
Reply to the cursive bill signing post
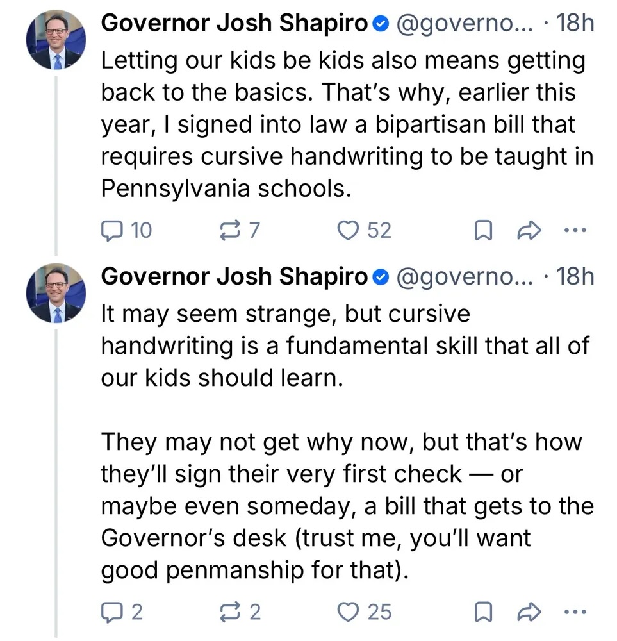113,229
